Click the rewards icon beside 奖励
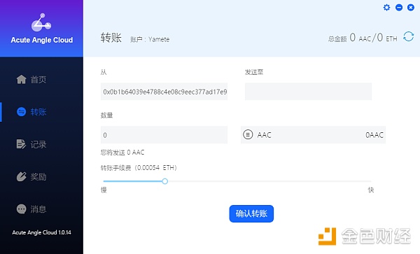 coord(22,176)
